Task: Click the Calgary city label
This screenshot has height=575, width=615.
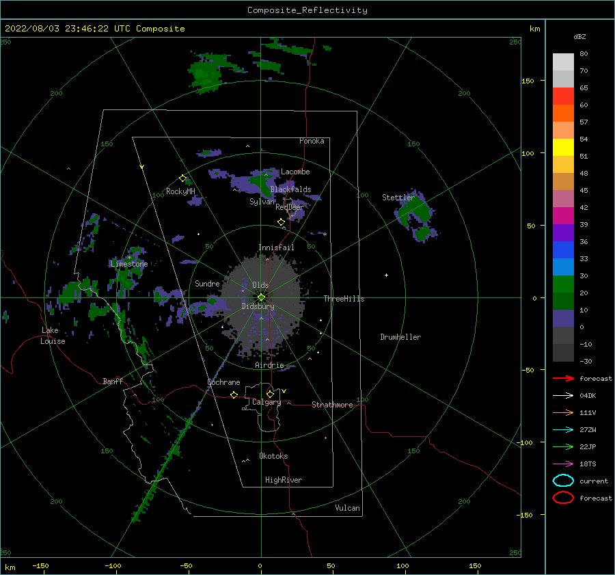Action: [x=266, y=402]
